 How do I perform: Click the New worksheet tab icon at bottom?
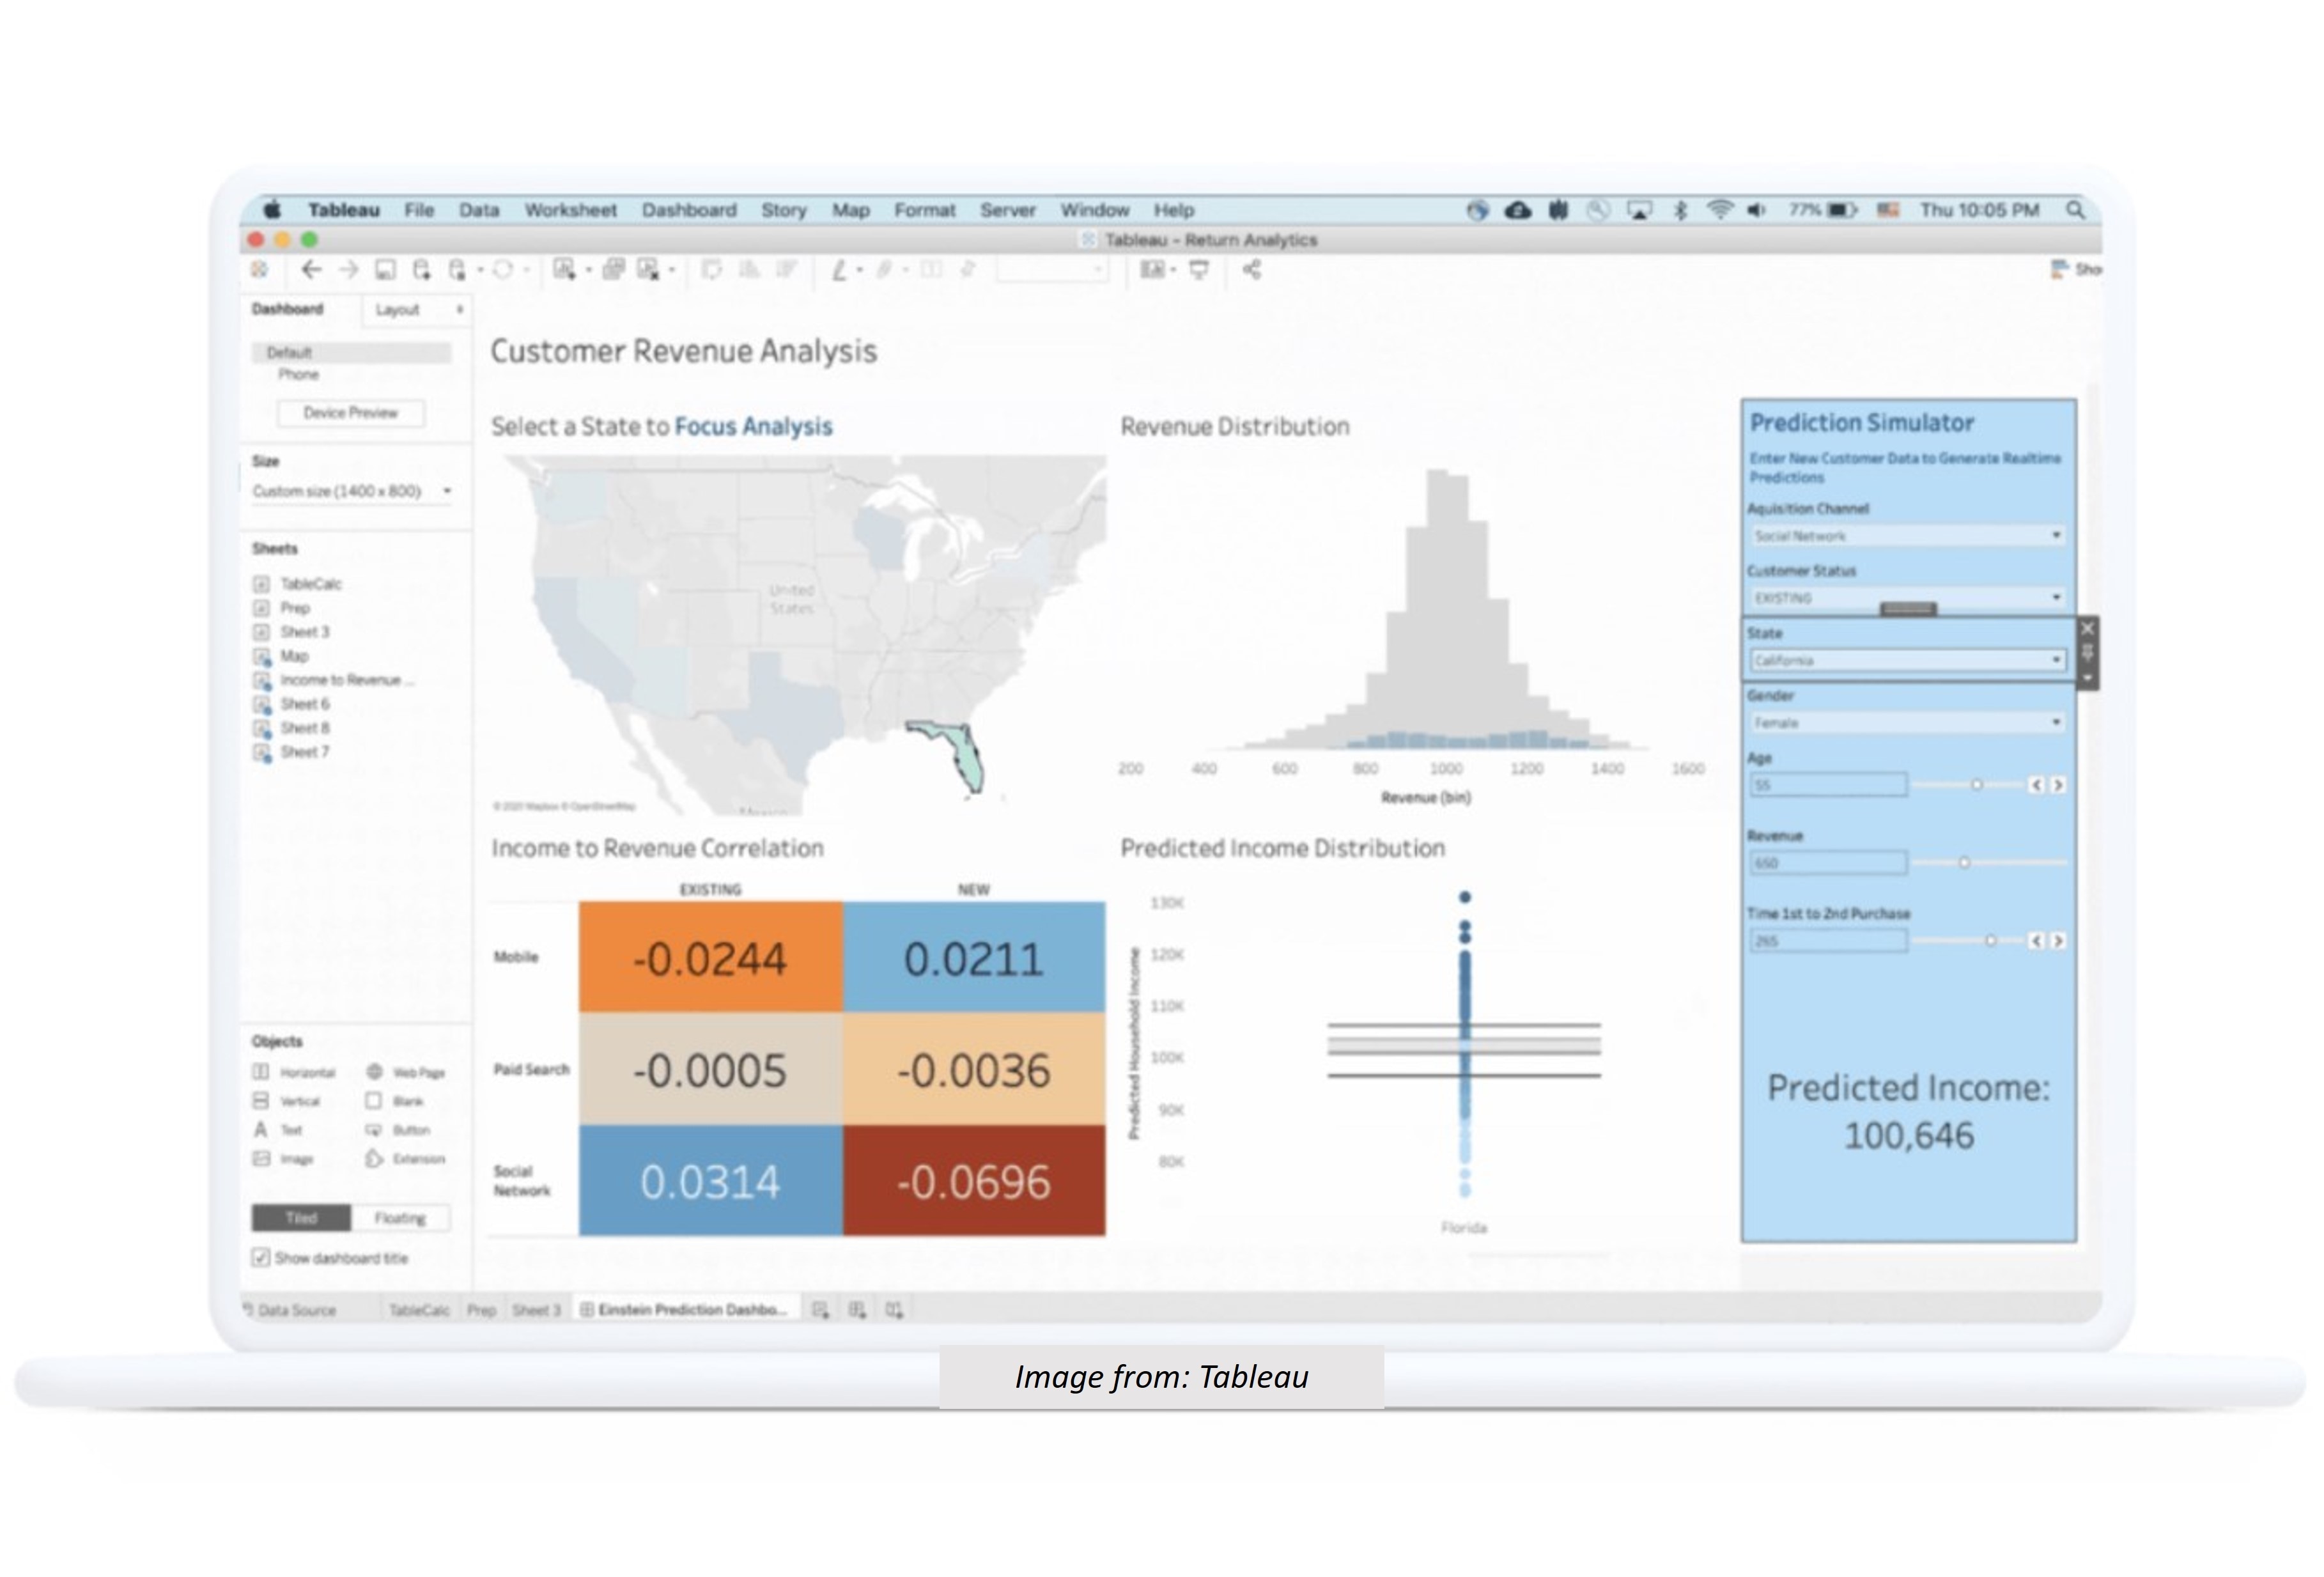820,1309
